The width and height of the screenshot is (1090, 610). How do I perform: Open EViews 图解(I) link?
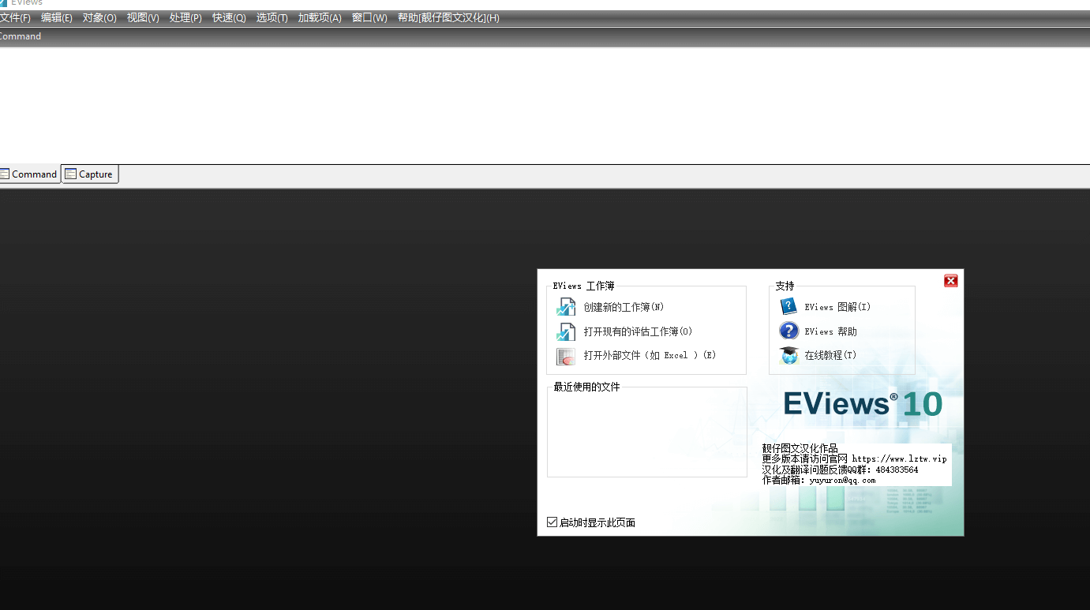pyautogui.click(x=837, y=307)
